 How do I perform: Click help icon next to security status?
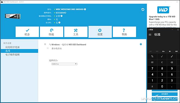pyautogui.click(x=59, y=23)
